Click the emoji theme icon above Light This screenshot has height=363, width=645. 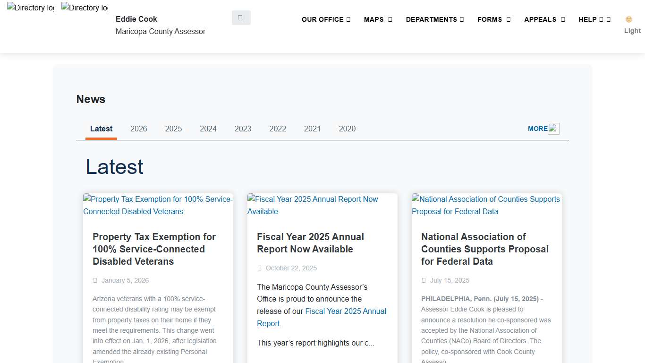coord(628,19)
